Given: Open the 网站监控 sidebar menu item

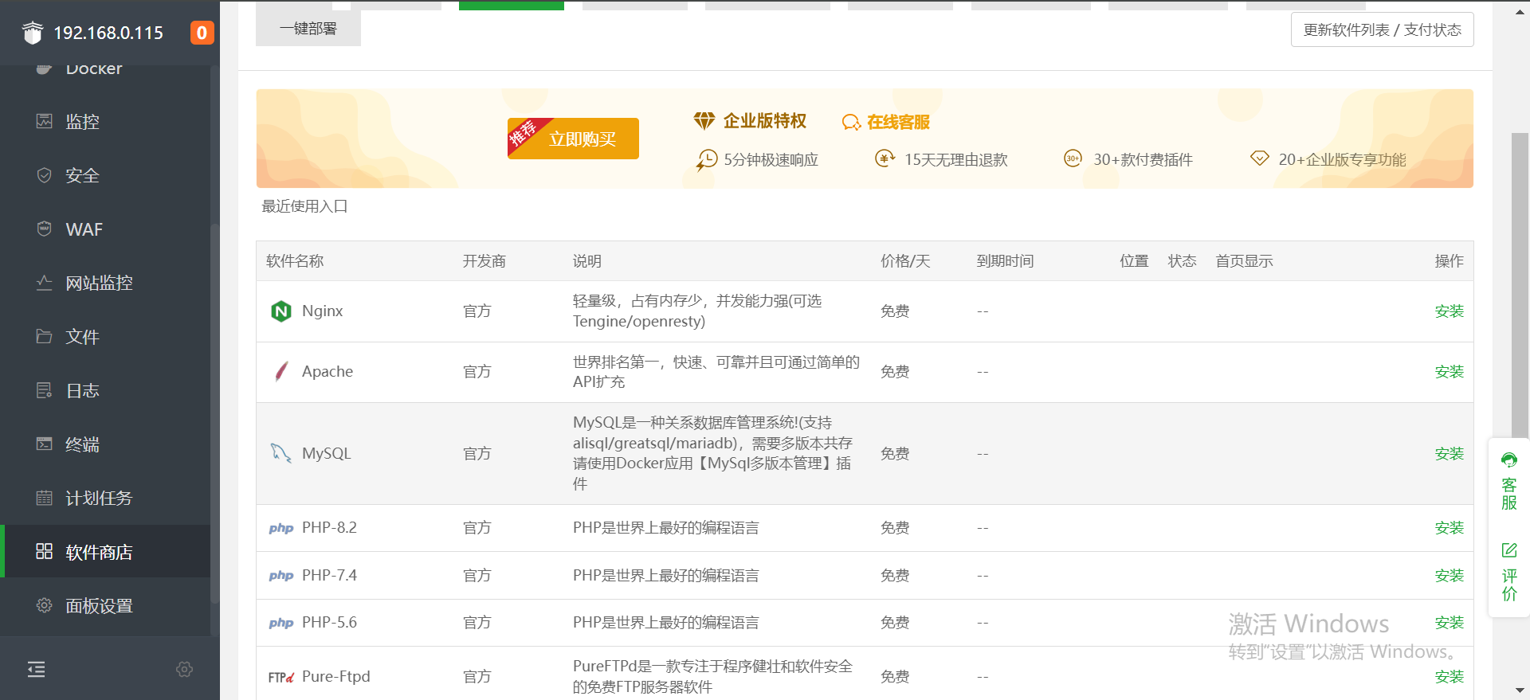Looking at the screenshot, I should click(105, 283).
